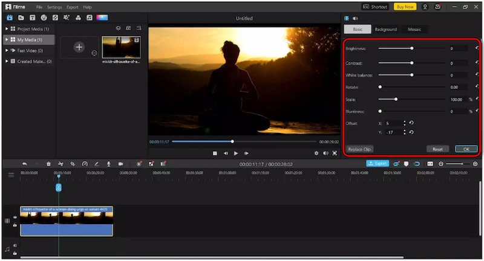
Task: Select the Crop tool in timeline toolbar
Action: pyautogui.click(x=73, y=164)
